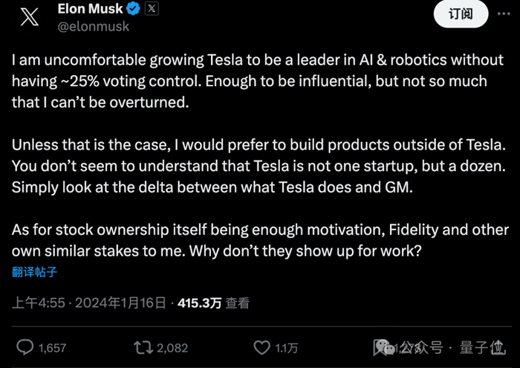Click the @elonmusk handle
This screenshot has width=520, height=368.
click(x=94, y=27)
